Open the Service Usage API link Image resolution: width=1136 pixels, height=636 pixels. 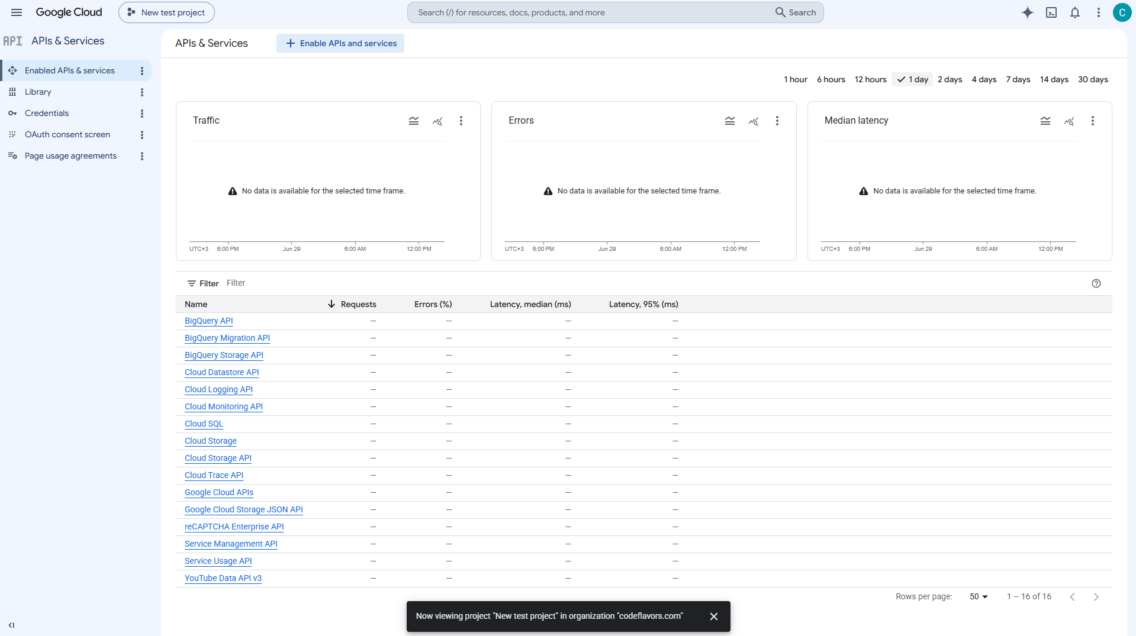[218, 561]
